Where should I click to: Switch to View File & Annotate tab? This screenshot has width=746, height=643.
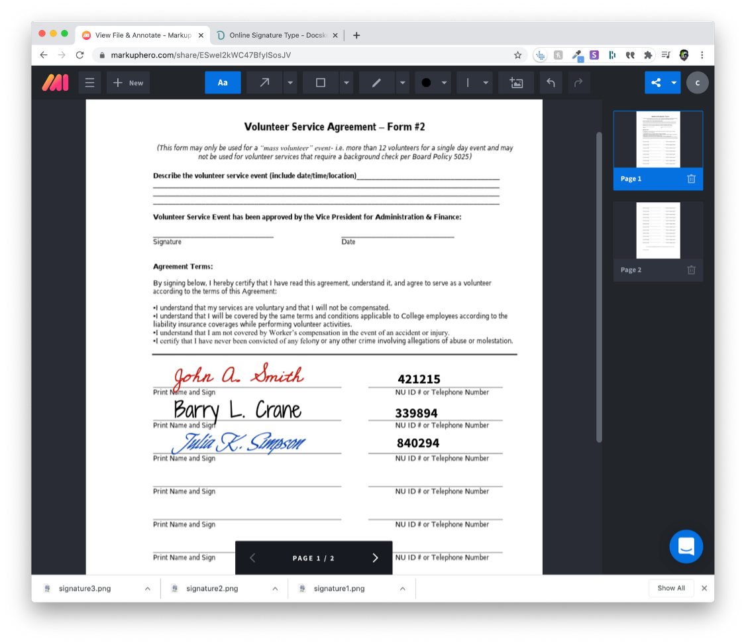click(x=143, y=35)
